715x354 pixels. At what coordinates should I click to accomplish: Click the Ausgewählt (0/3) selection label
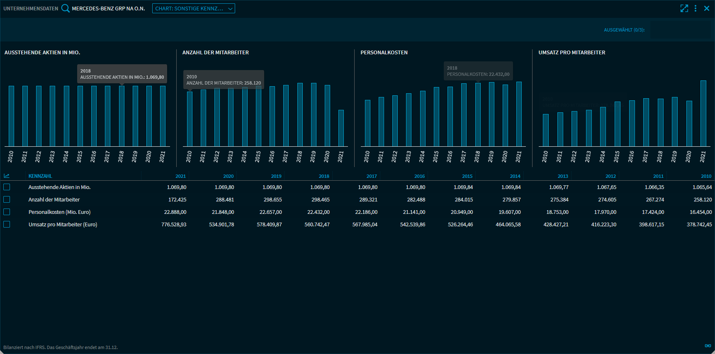point(624,30)
